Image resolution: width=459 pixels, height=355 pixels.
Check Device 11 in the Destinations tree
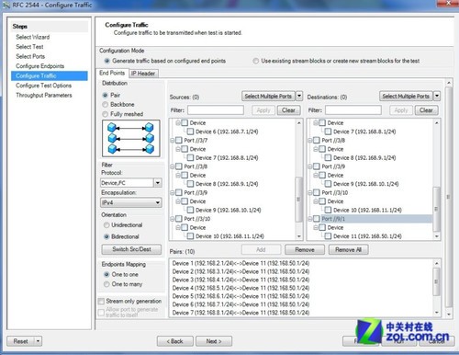coord(328,236)
